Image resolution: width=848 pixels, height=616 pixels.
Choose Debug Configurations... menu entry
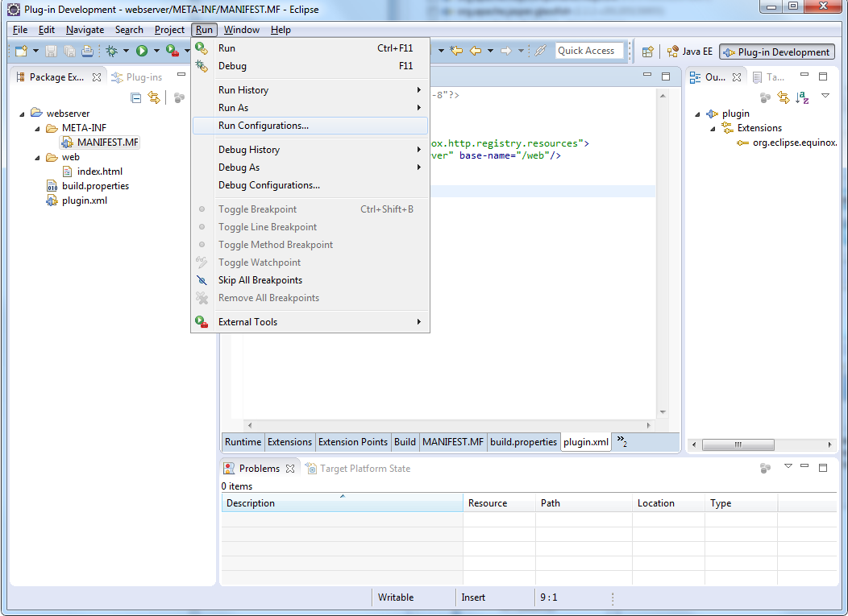tap(310, 185)
